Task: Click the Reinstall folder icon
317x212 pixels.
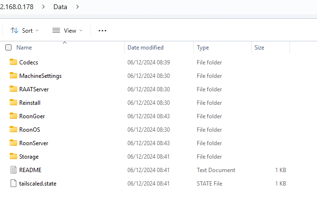Action: pos(13,102)
